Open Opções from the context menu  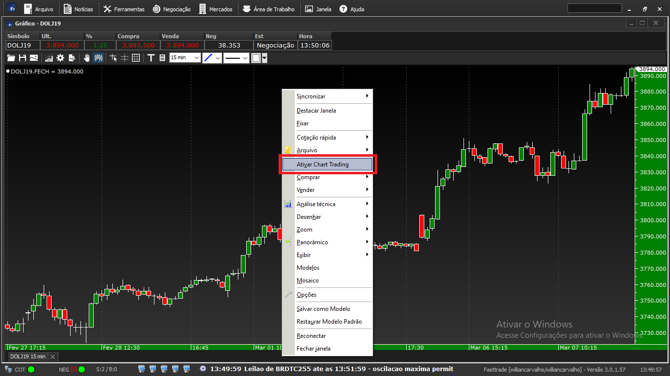coord(327,295)
